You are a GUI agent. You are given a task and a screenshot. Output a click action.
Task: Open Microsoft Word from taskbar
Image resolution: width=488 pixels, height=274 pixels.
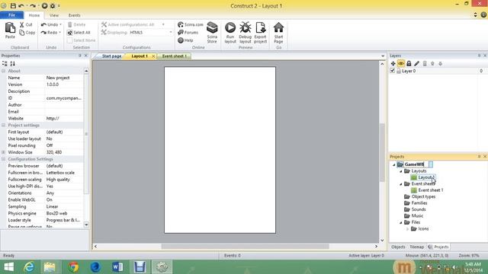click(x=117, y=267)
